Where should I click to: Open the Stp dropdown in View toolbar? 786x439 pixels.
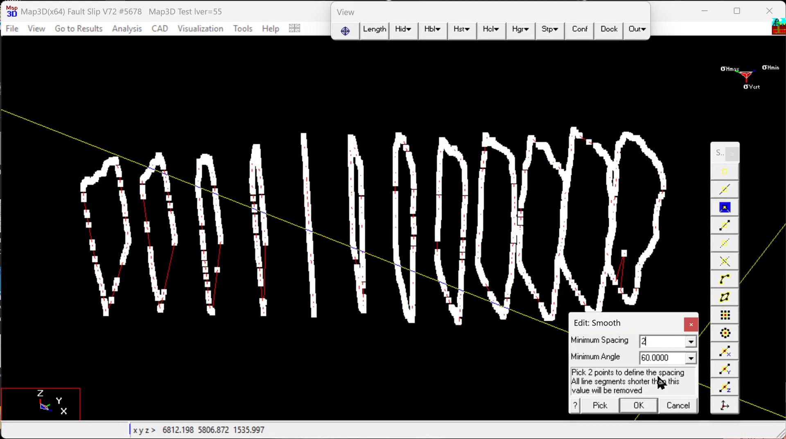[x=549, y=29]
